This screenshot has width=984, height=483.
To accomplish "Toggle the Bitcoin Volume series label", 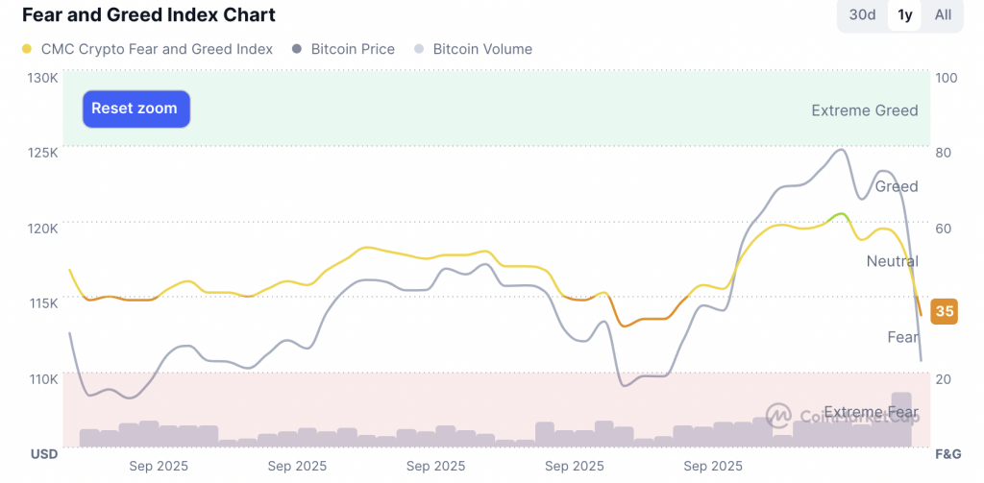I will click(482, 49).
